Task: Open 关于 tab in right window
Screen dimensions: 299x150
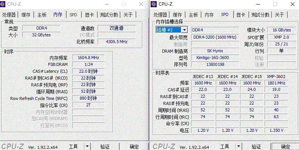Action: [279, 15]
